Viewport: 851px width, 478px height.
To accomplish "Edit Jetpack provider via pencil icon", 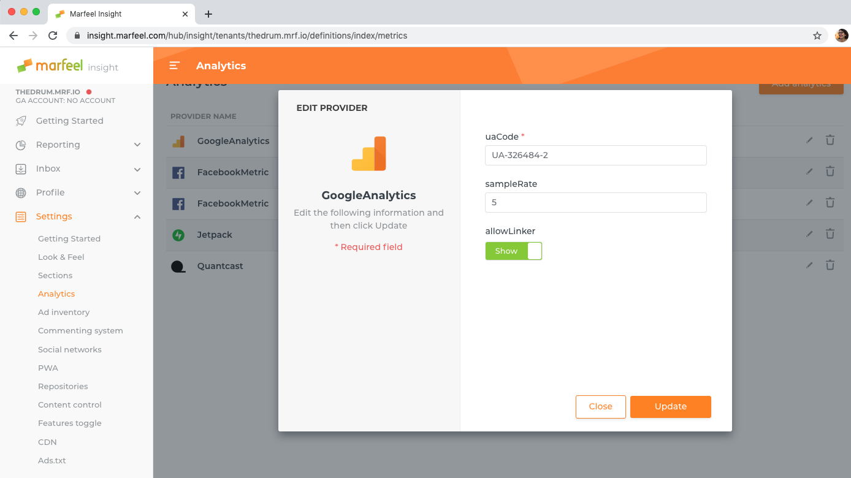I will [x=809, y=234].
